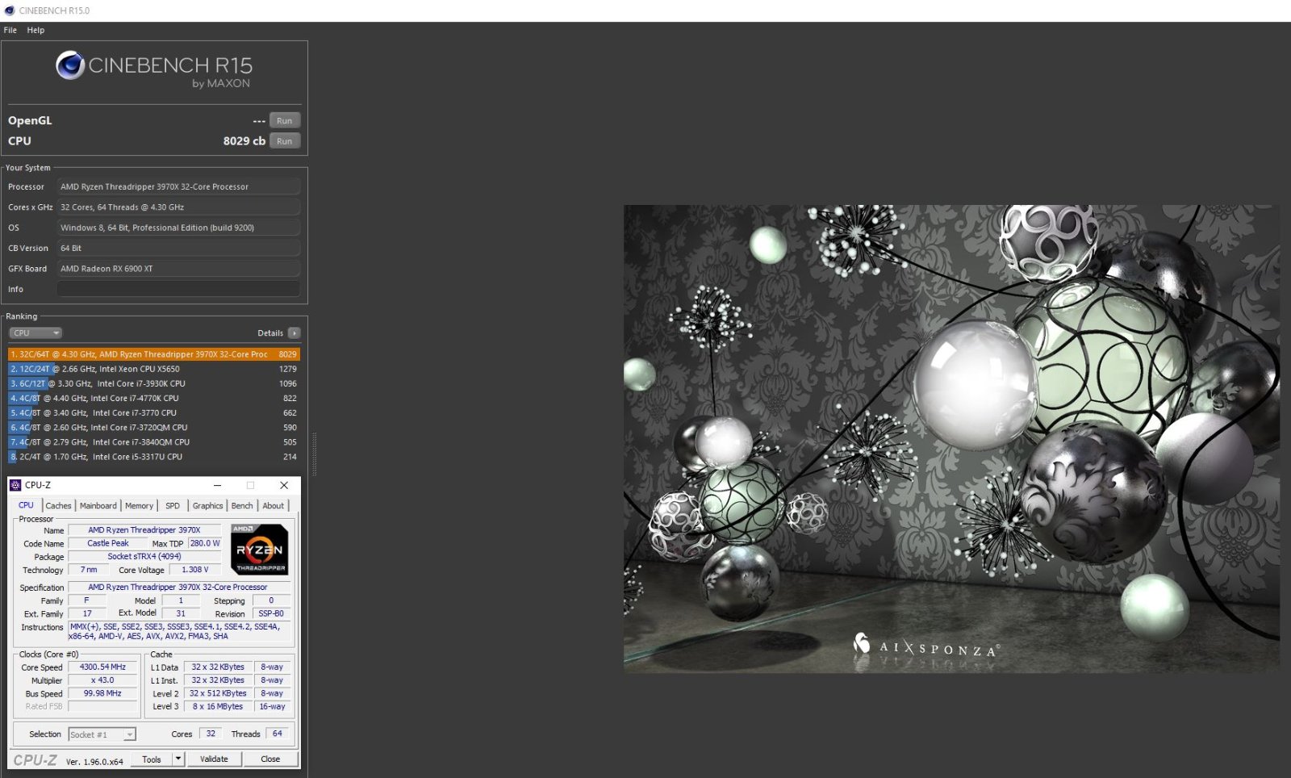Viewport: 1291px width, 778px height.
Task: Click the Technology value 7 nm
Action: [x=89, y=570]
